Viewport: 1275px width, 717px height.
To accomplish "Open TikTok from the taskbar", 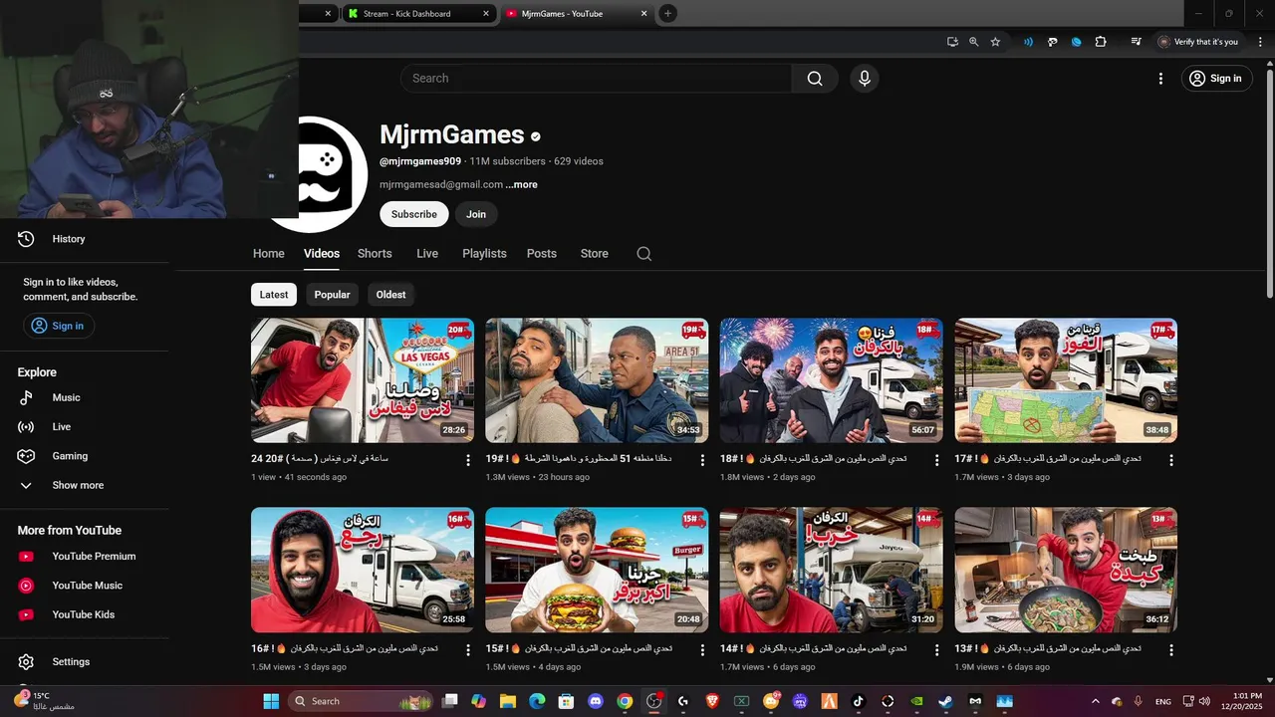I will 859,701.
